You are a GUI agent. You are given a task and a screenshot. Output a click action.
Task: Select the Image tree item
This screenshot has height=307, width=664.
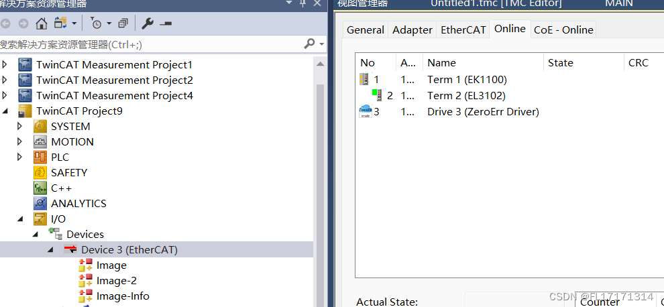[x=111, y=265]
